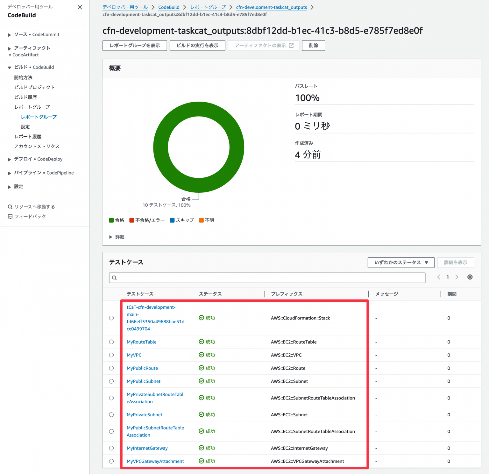Click the green 合格 legend swatch
The width and height of the screenshot is (489, 474).
(x=111, y=220)
